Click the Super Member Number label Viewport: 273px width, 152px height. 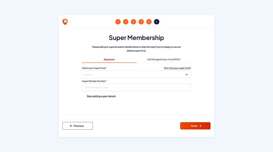click(x=94, y=81)
